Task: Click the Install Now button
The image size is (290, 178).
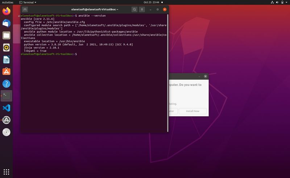Action: (192, 111)
